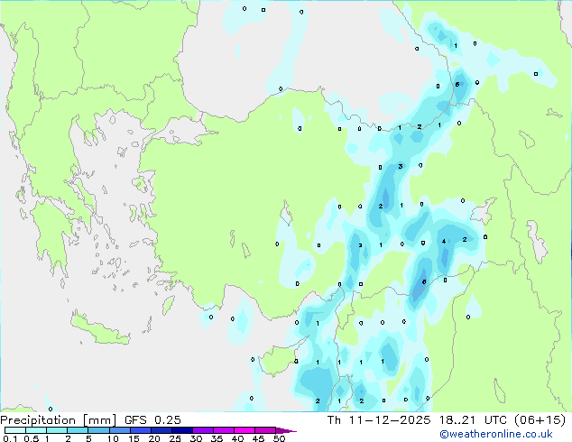
Task: Click the "25" legend scale label
Action: pyautogui.click(x=175, y=438)
